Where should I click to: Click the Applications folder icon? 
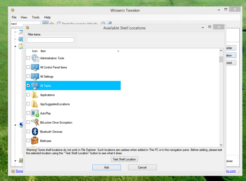35,95
